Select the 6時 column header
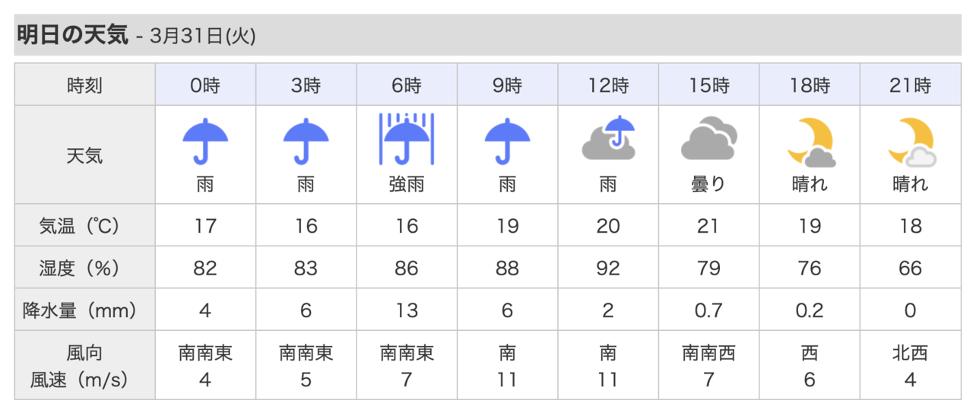 407,85
